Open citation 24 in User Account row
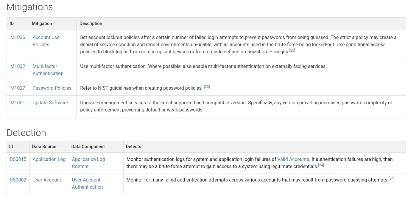Image resolution: width=408 pixels, height=197 pixels. (x=391, y=179)
